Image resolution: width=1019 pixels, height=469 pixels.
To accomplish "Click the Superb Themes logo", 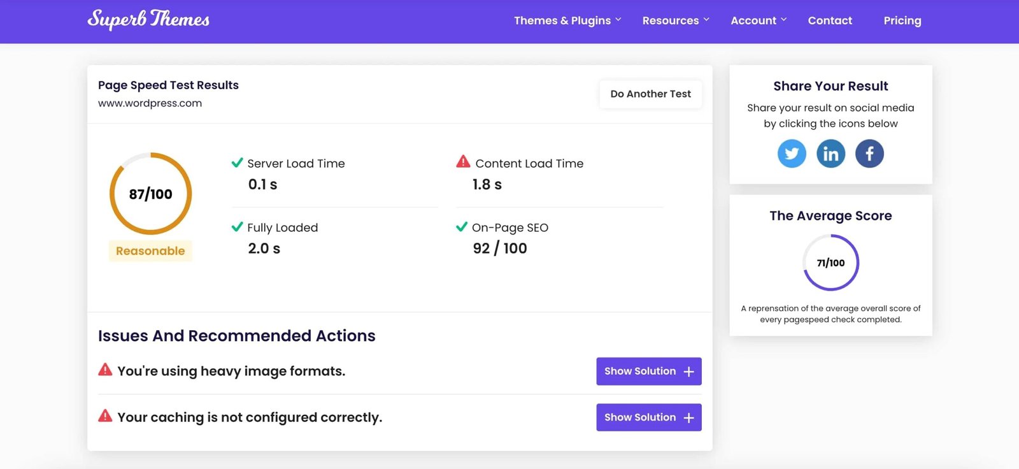I will 148,20.
